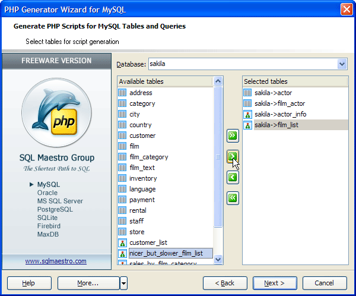356x296 pixels.
Task: Click MySQL in the product list
Action: (49, 184)
